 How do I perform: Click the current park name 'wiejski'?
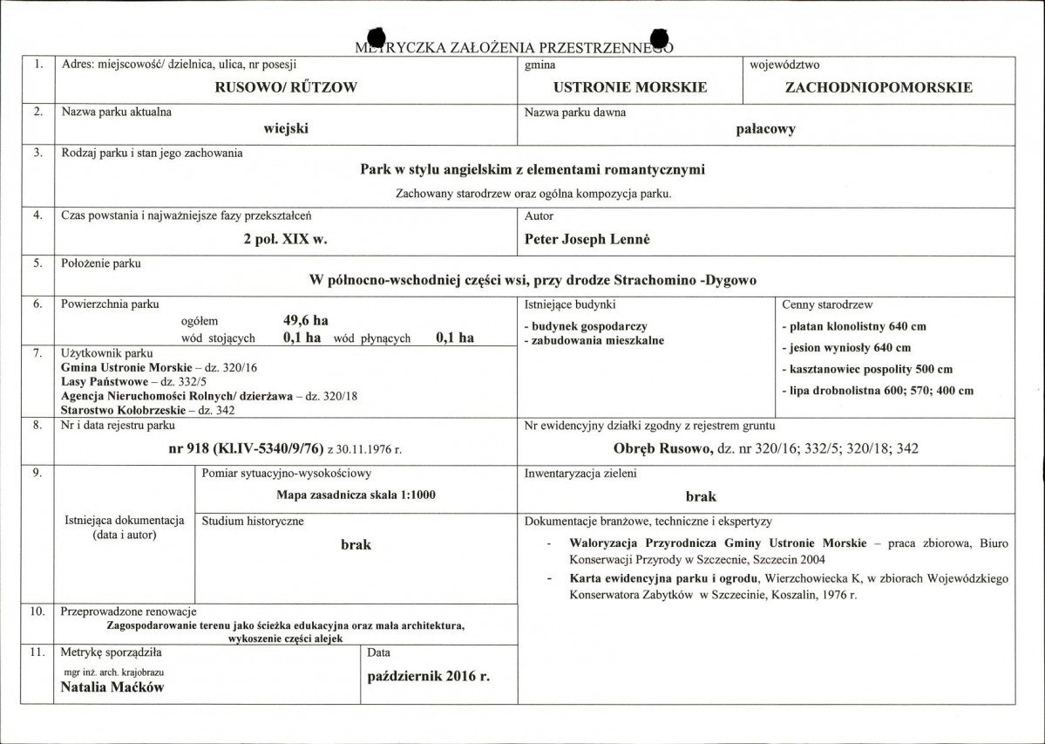point(286,129)
